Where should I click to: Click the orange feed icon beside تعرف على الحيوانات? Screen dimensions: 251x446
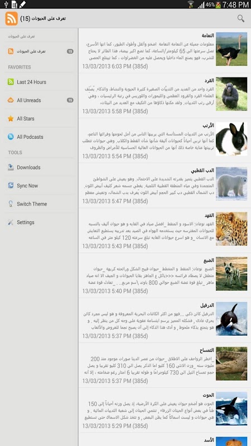click(11, 51)
